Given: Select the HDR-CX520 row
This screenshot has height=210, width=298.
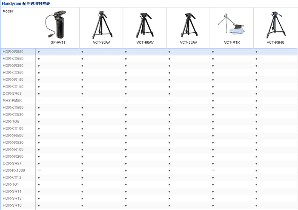Looking at the screenshot, I should pos(149,115).
